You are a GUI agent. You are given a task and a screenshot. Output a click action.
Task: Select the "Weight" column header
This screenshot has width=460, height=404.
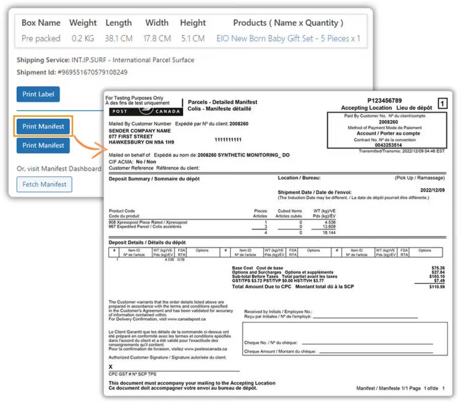[x=83, y=23]
